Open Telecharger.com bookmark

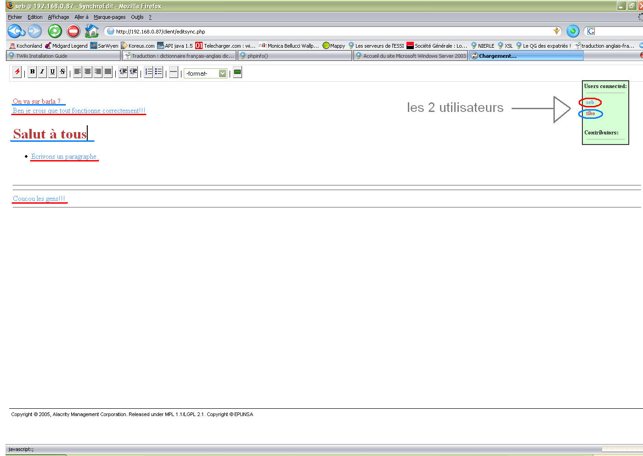point(226,45)
